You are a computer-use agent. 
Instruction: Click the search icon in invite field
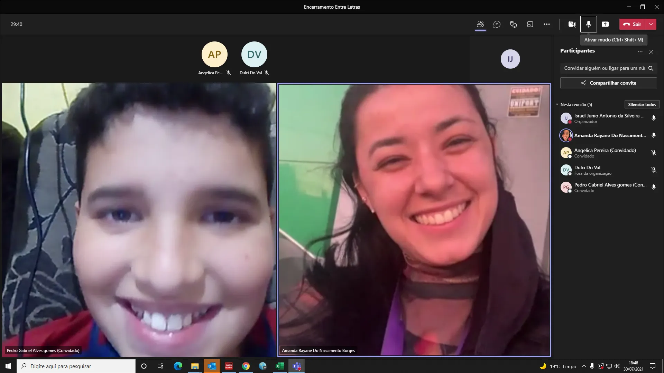coord(651,68)
